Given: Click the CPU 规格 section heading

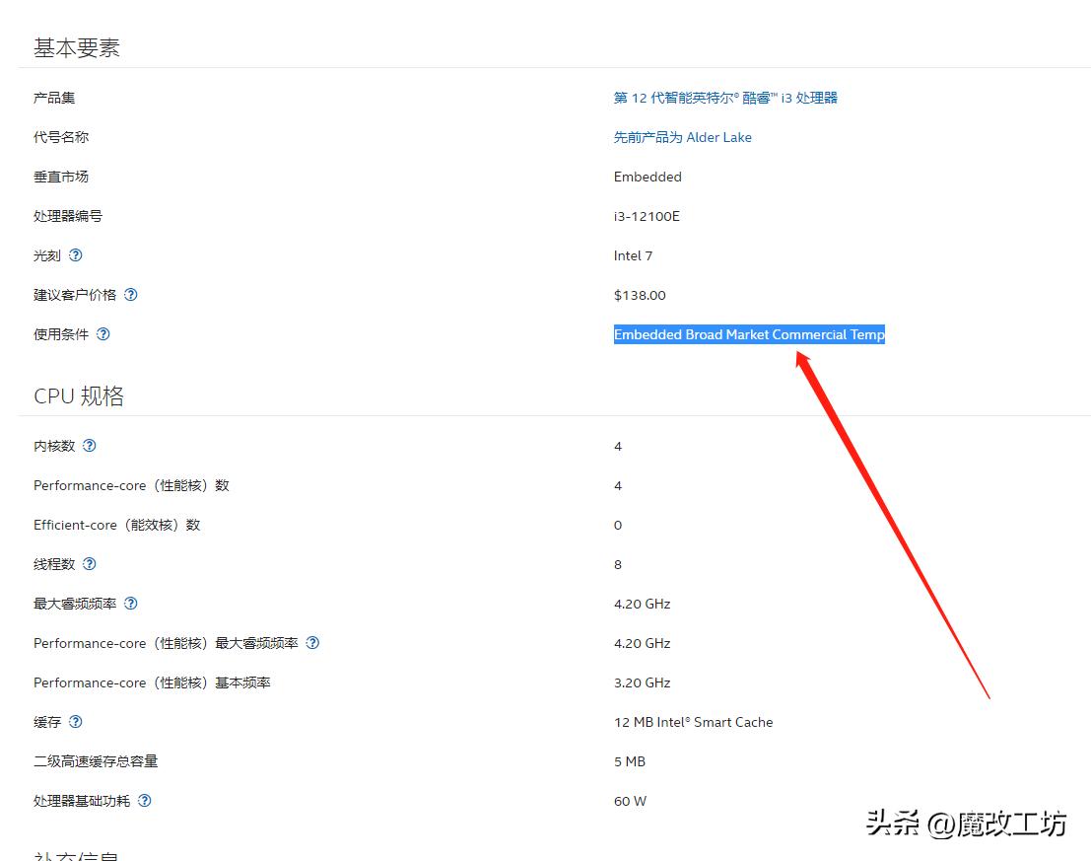Looking at the screenshot, I should (78, 395).
